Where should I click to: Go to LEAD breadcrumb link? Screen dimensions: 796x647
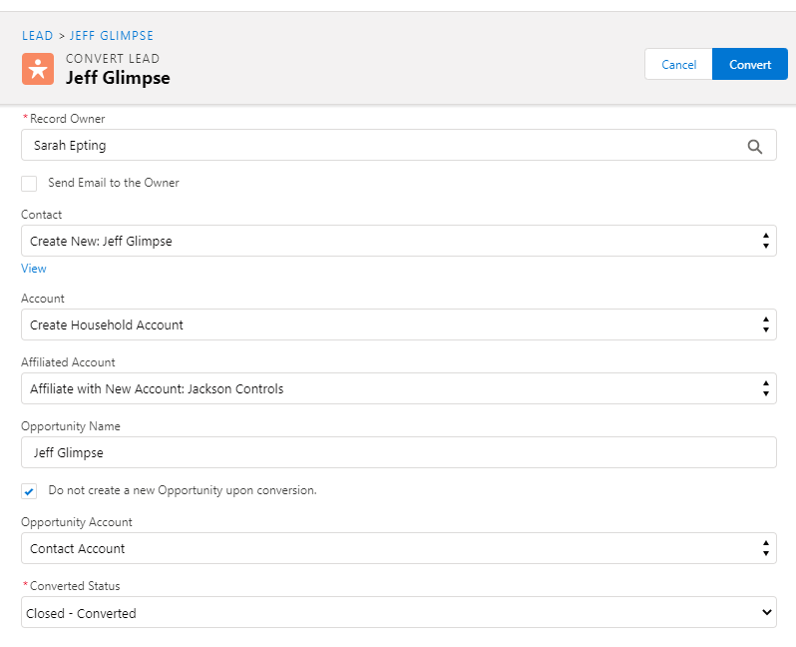37,36
